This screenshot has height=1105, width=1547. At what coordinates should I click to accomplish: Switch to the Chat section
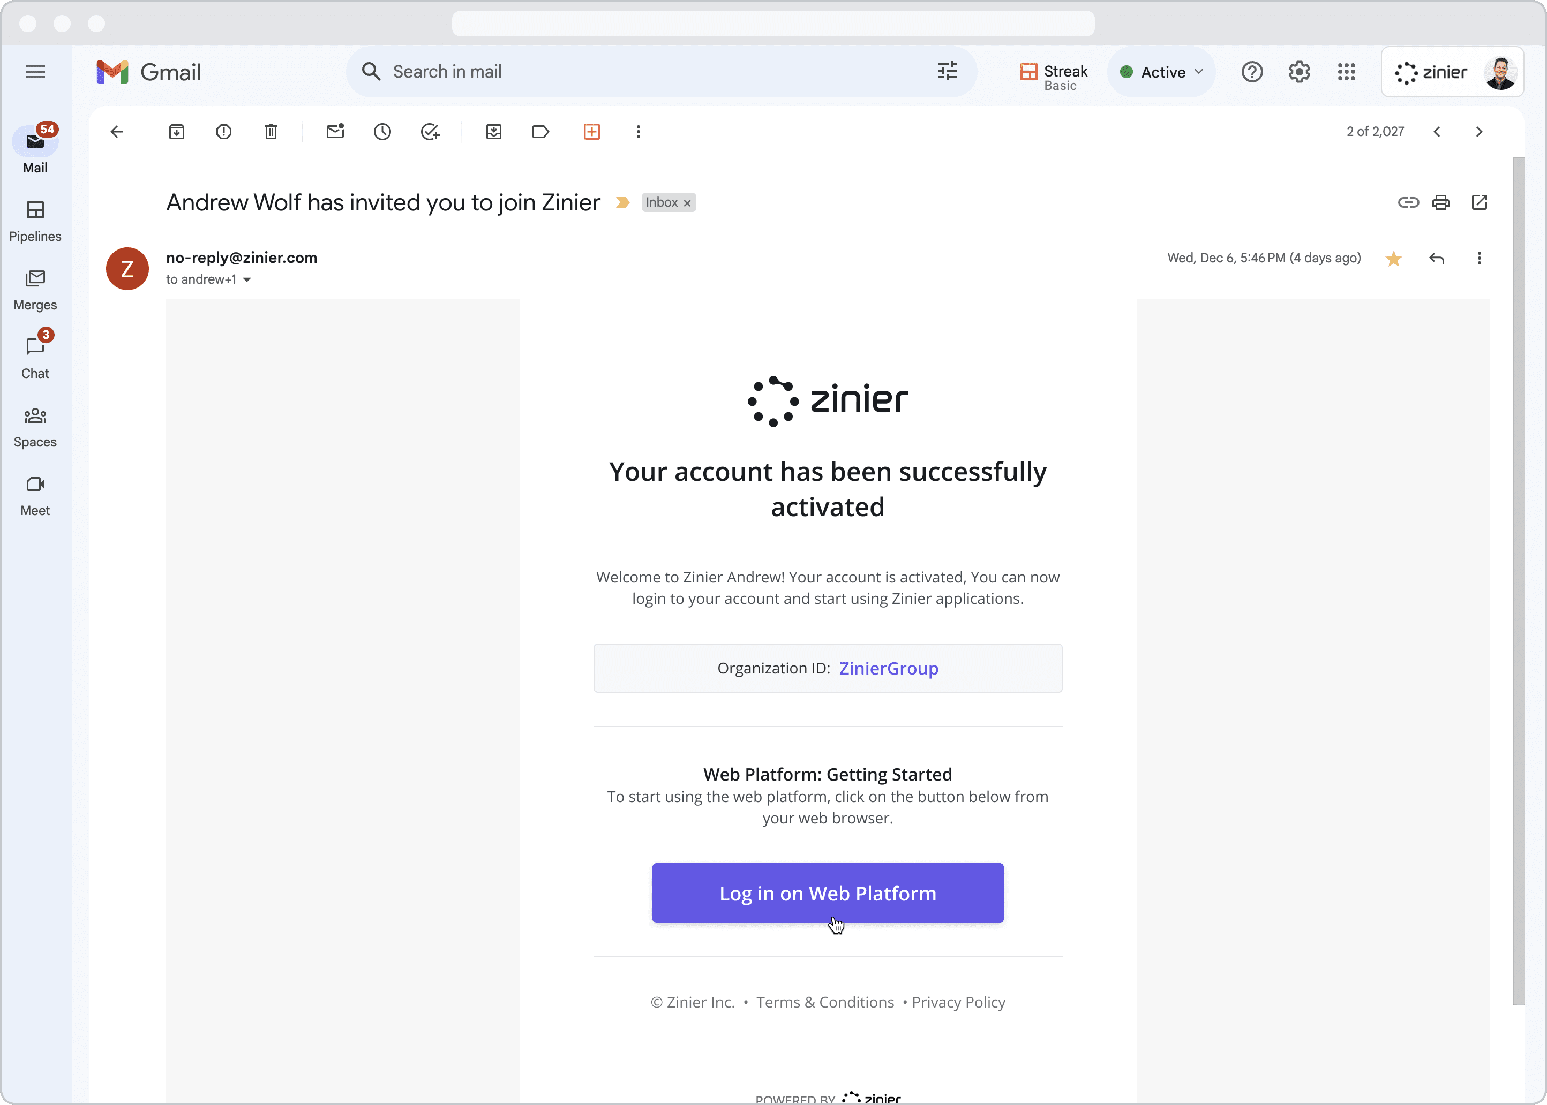click(x=35, y=357)
